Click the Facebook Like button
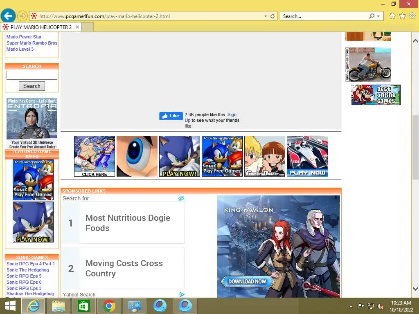The width and height of the screenshot is (419, 314). coord(171,116)
